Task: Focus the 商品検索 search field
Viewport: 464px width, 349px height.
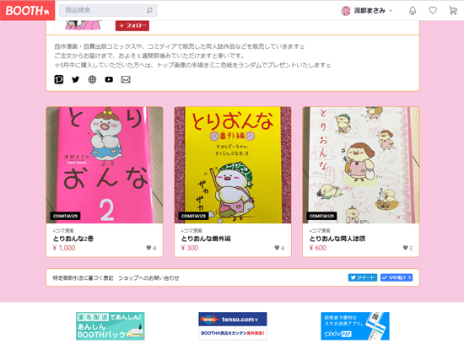Action: (104, 11)
